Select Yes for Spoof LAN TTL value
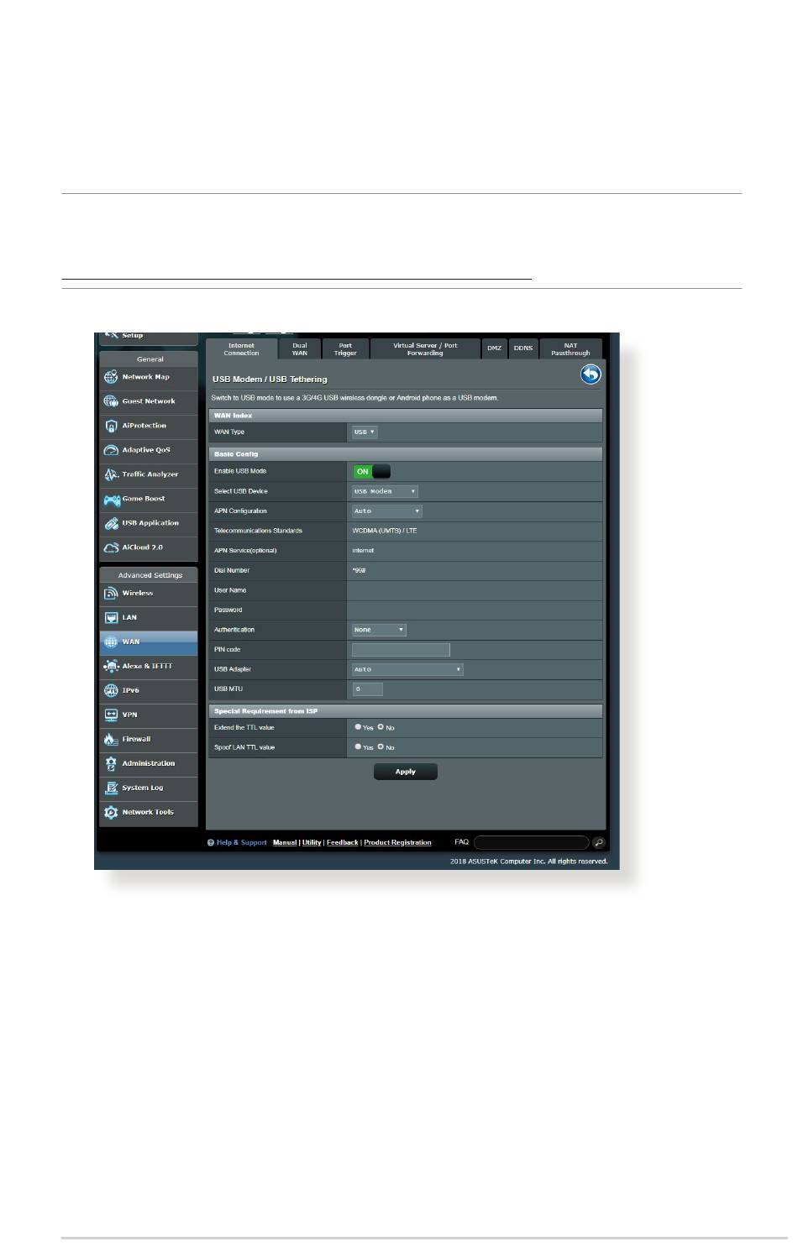798x1257 pixels. click(x=358, y=746)
